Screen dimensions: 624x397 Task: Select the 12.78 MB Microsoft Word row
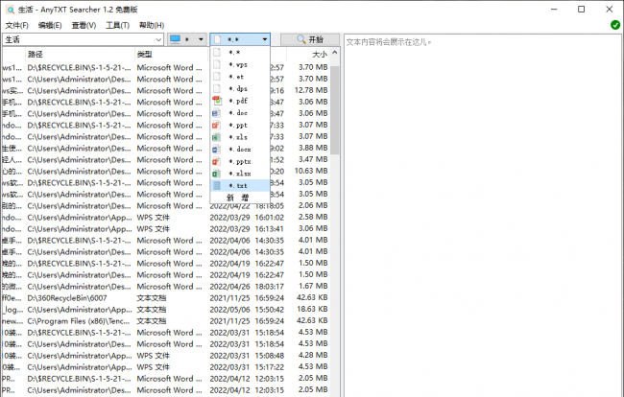click(x=166, y=90)
